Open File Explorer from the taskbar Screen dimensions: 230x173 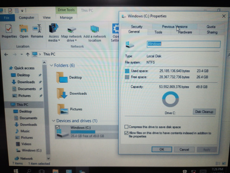tap(55, 171)
